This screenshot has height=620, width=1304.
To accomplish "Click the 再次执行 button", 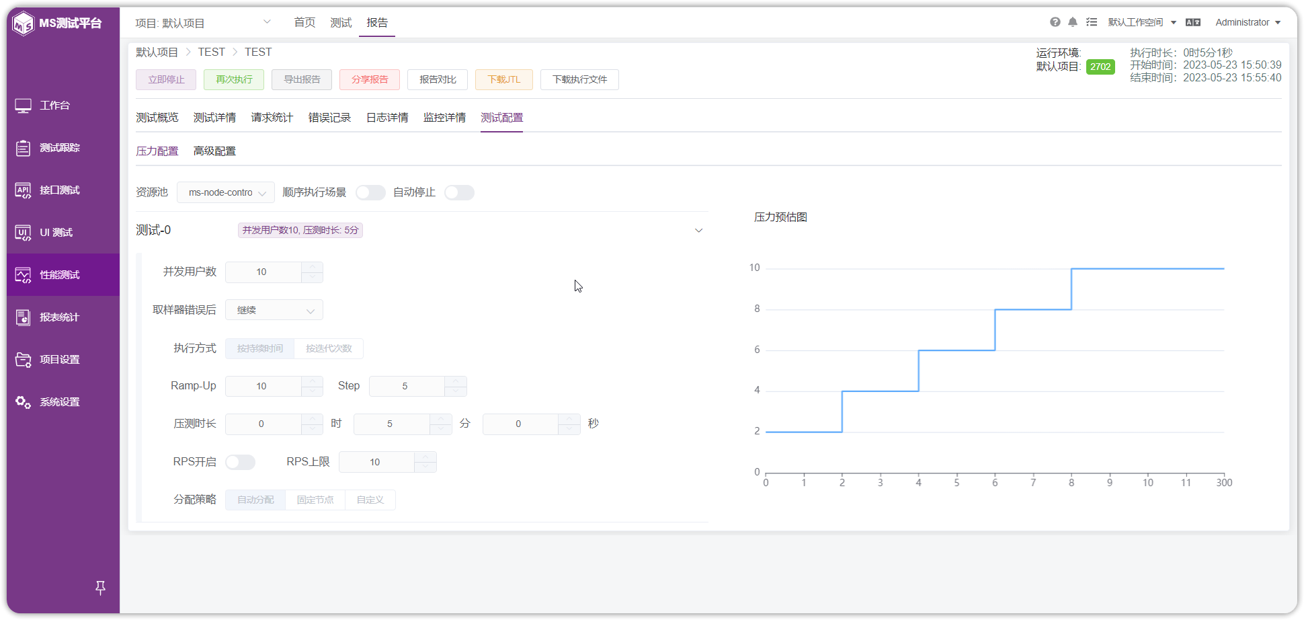I will 234,79.
